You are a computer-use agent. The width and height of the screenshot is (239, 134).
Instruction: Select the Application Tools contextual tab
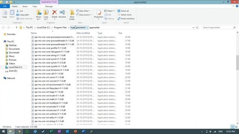[49, 2]
